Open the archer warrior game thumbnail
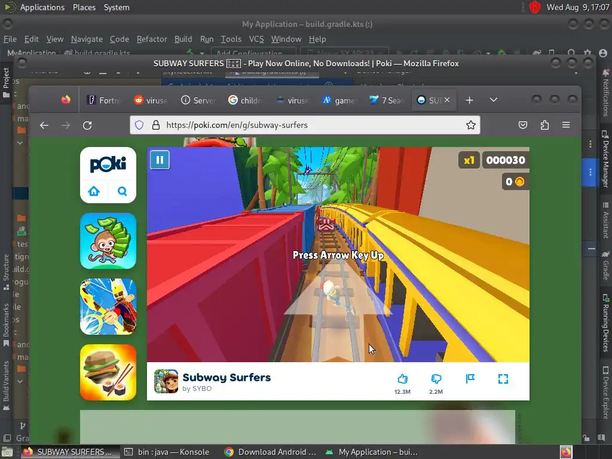 [108, 307]
